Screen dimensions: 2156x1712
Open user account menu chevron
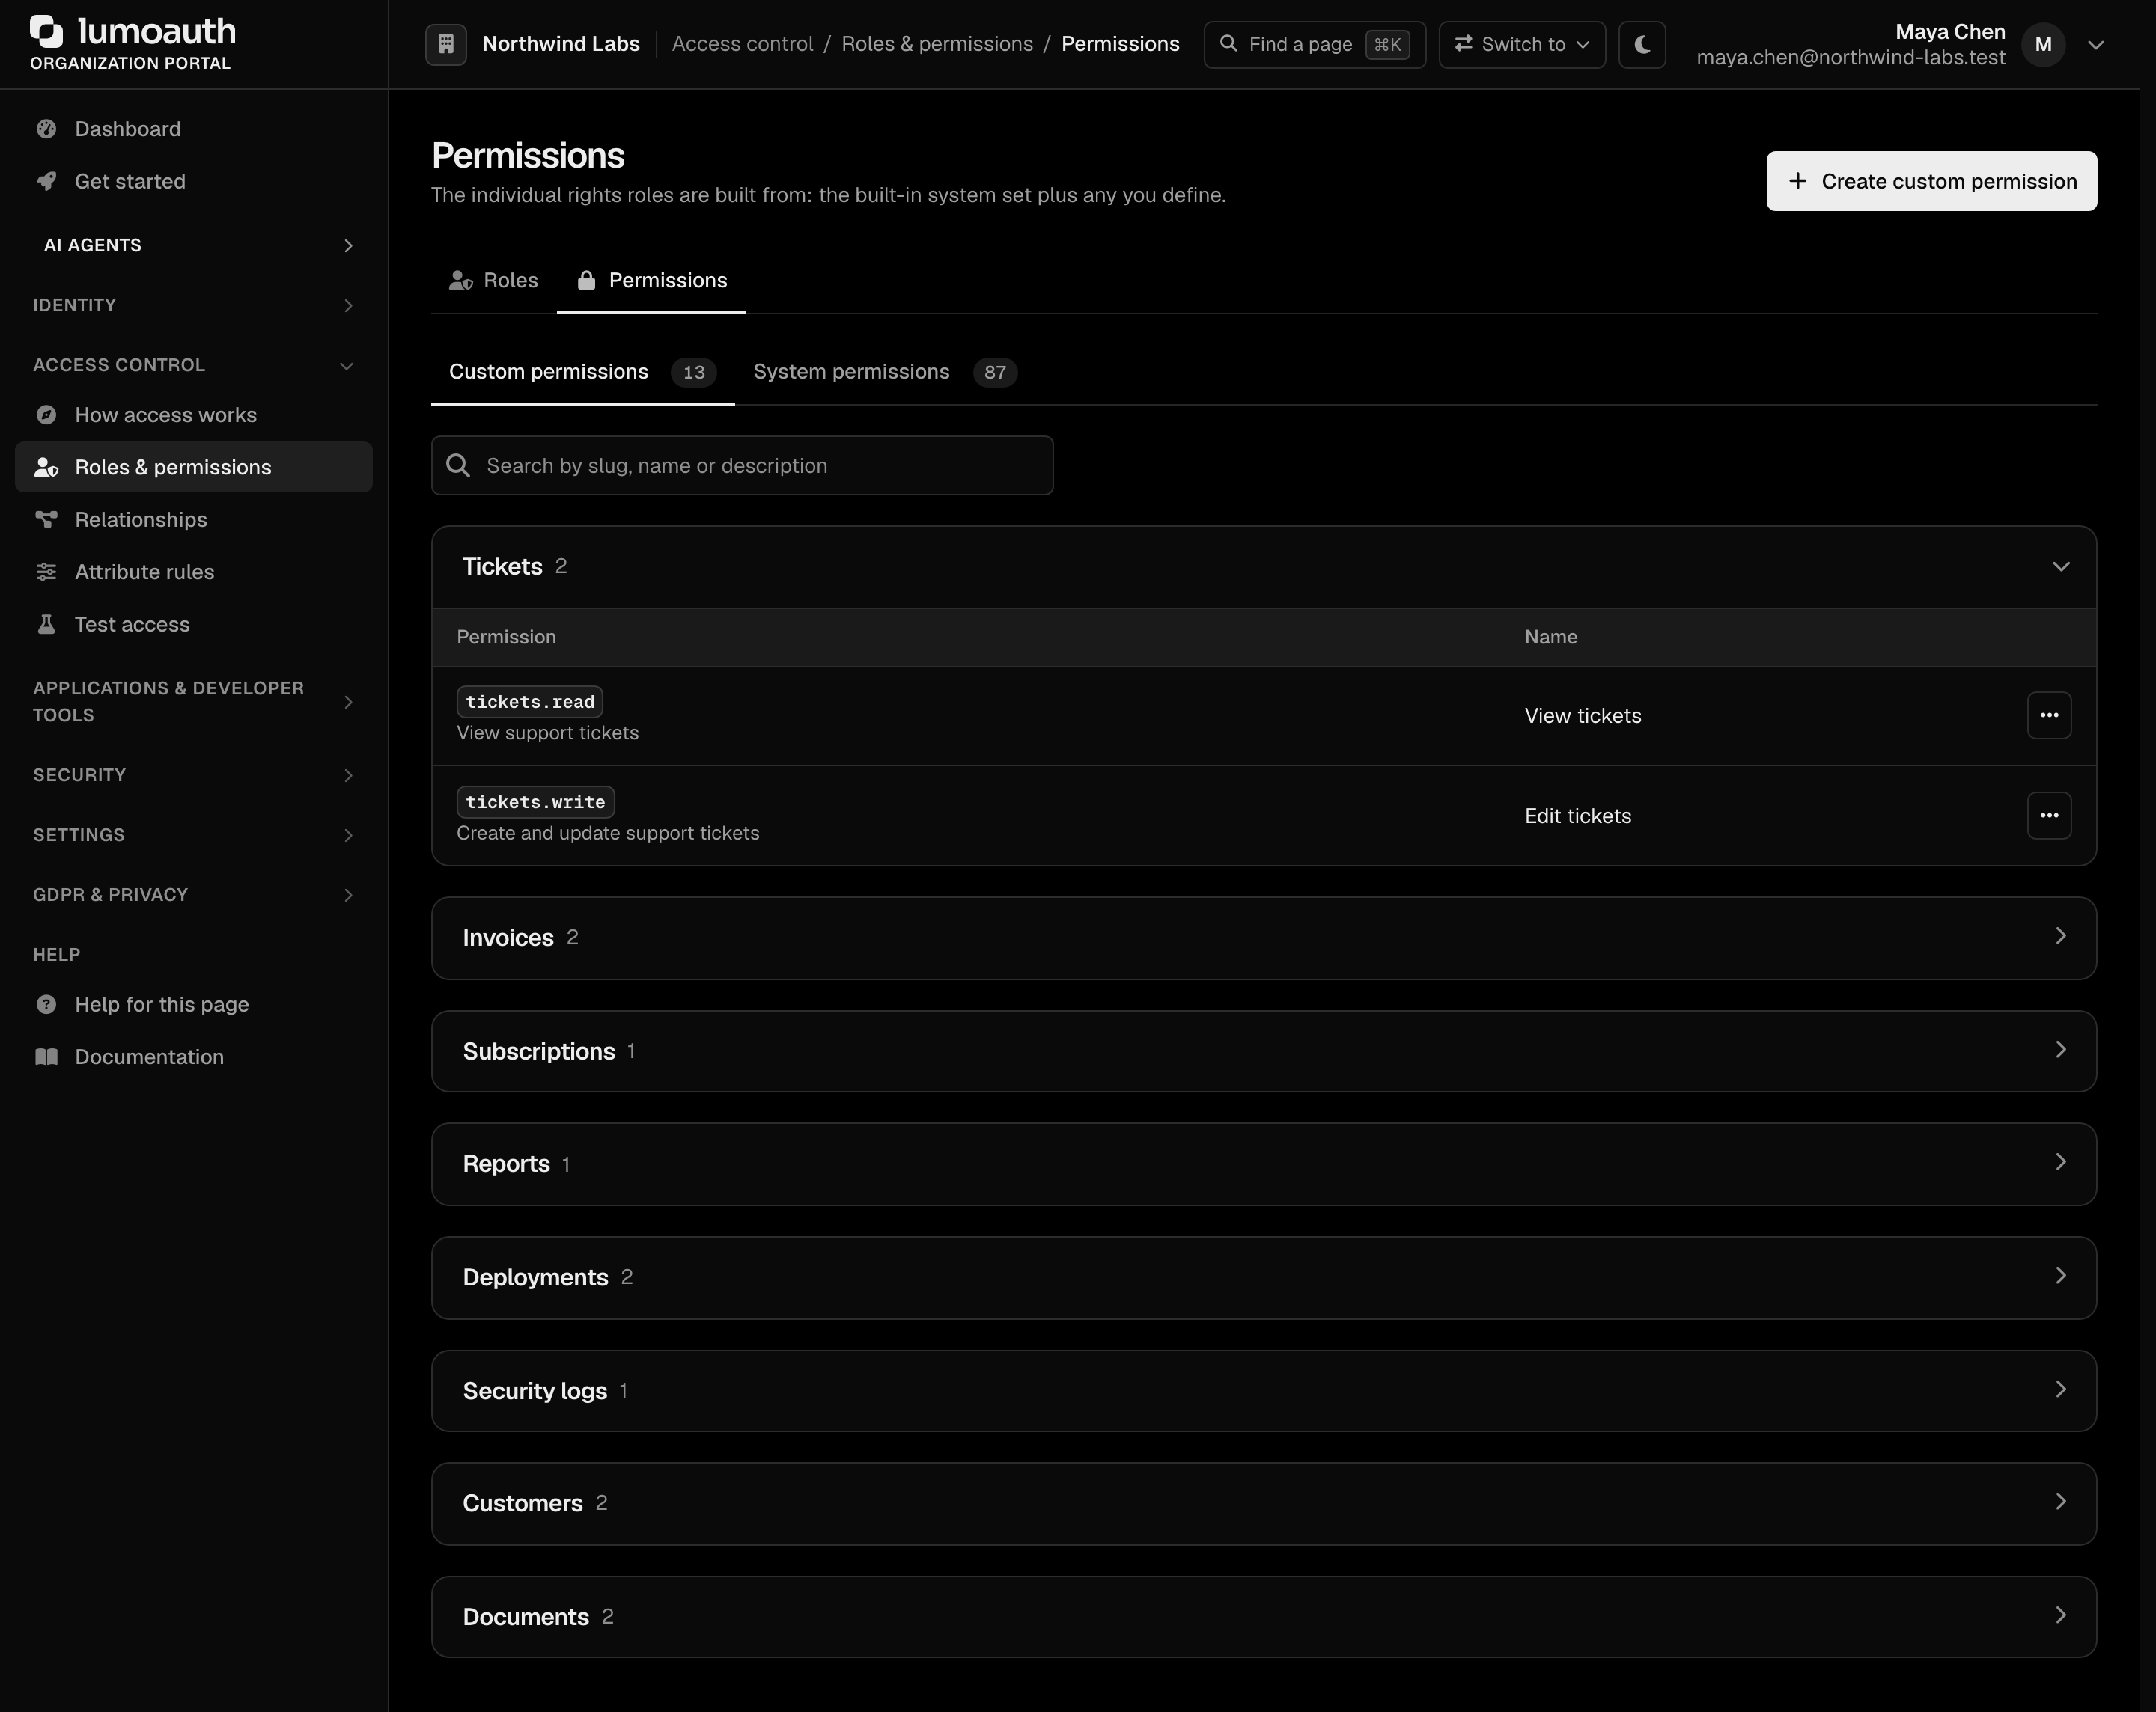(2096, 45)
